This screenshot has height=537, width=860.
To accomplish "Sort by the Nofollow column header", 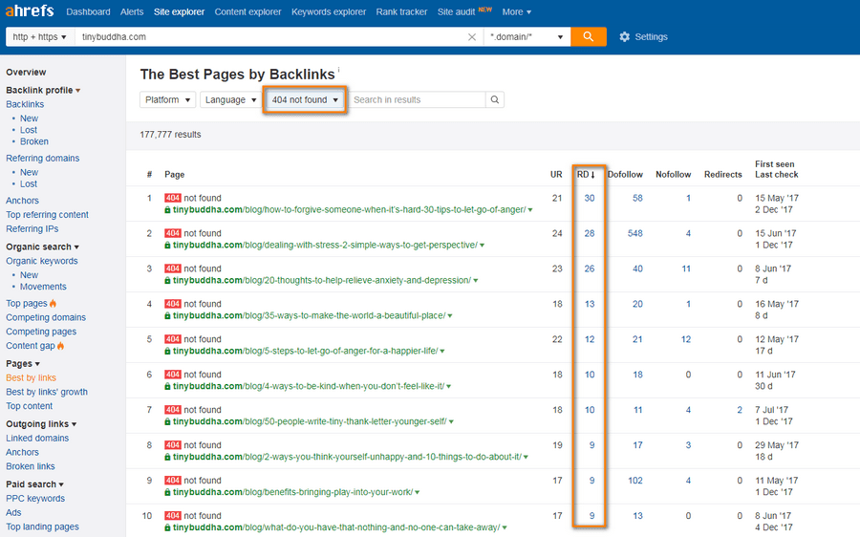I will point(673,175).
